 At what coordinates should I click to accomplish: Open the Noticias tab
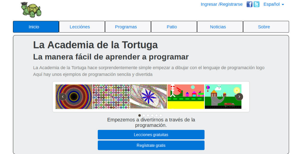point(220,27)
